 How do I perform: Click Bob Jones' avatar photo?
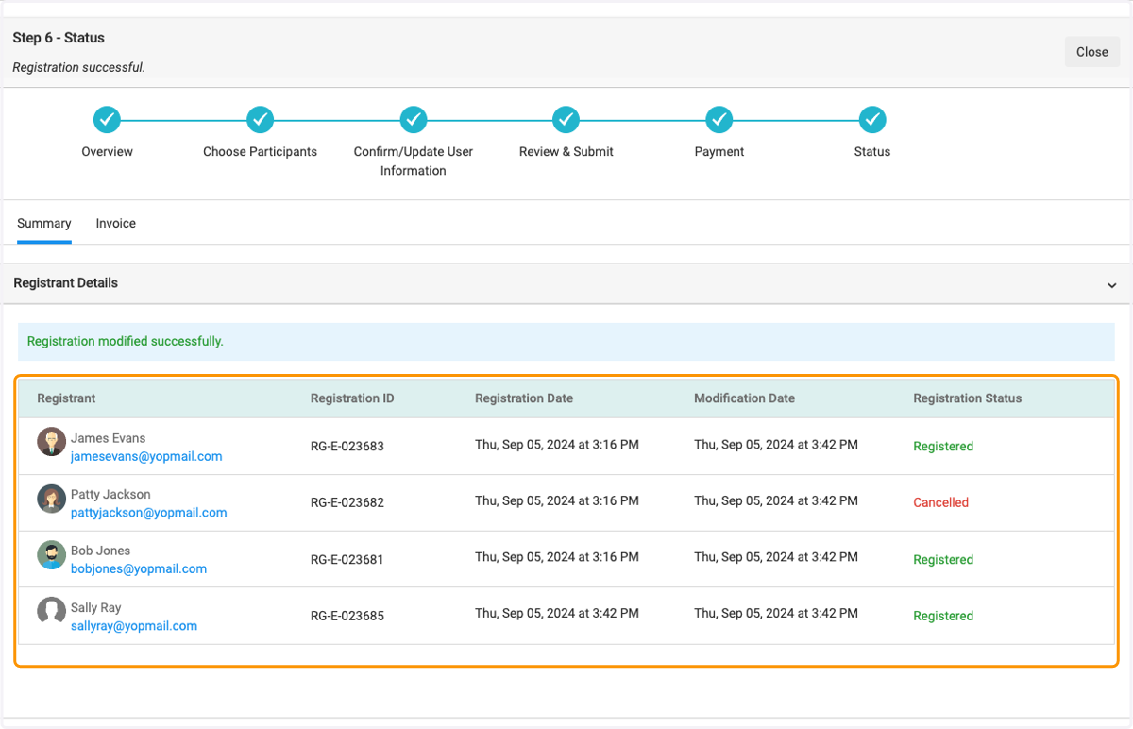coord(51,554)
